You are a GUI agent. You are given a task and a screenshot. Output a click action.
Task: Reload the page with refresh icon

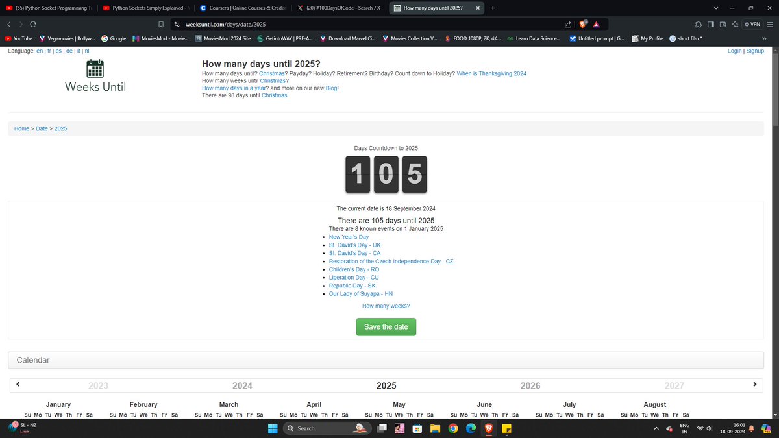[32, 24]
